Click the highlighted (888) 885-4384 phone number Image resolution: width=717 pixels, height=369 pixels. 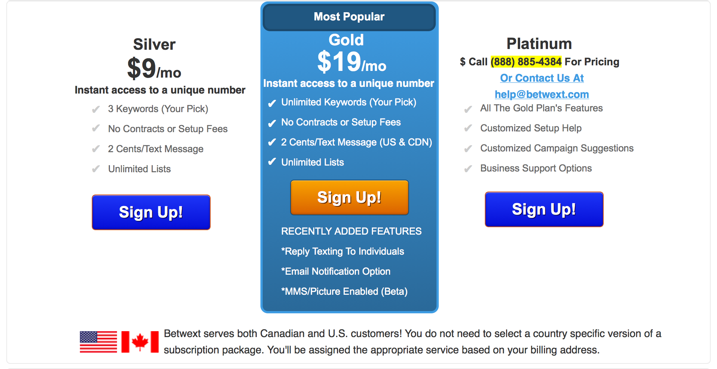(526, 62)
